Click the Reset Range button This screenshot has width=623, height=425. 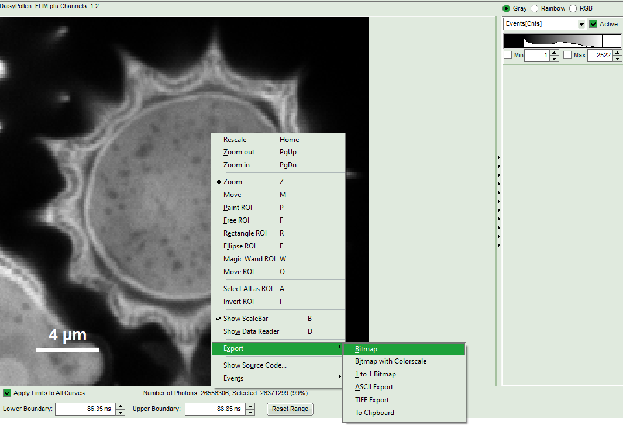(x=290, y=409)
